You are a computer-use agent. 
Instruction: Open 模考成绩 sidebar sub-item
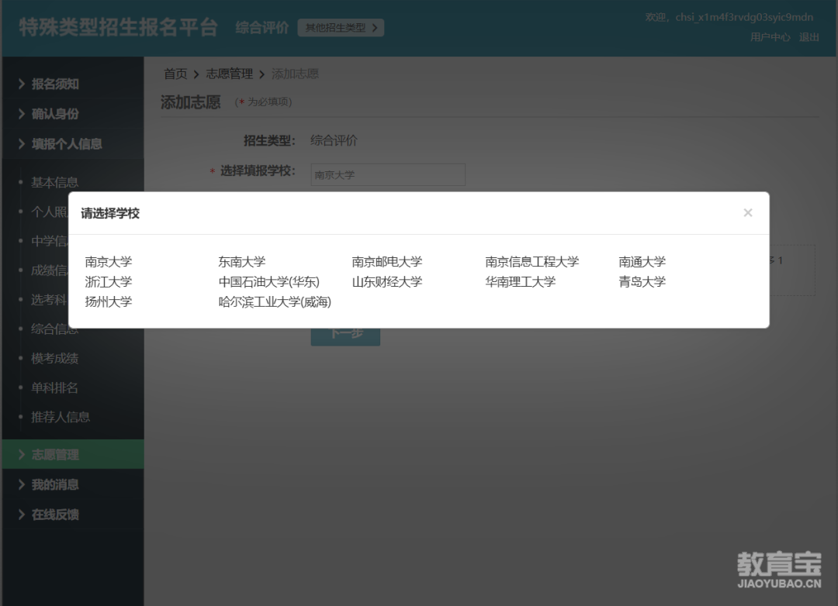[54, 358]
